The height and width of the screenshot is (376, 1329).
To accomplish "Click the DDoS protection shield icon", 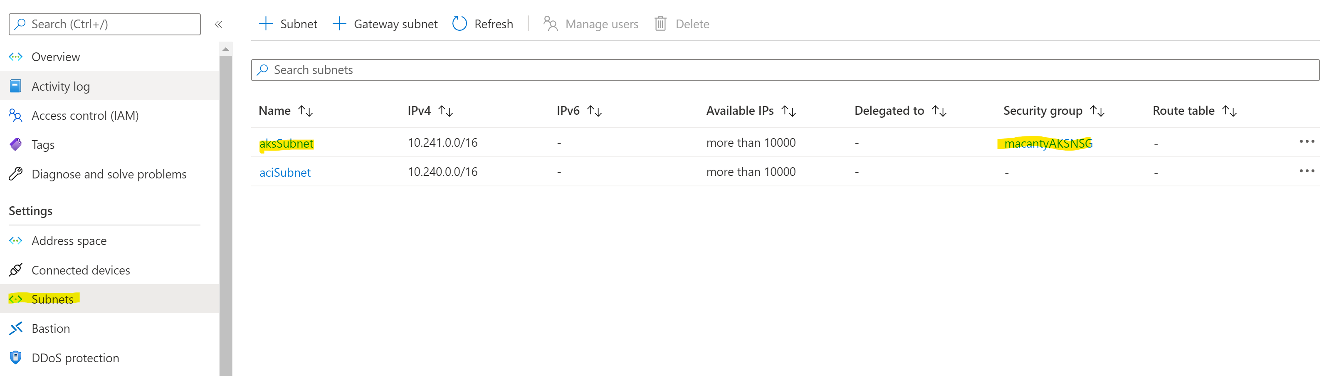I will [15, 357].
